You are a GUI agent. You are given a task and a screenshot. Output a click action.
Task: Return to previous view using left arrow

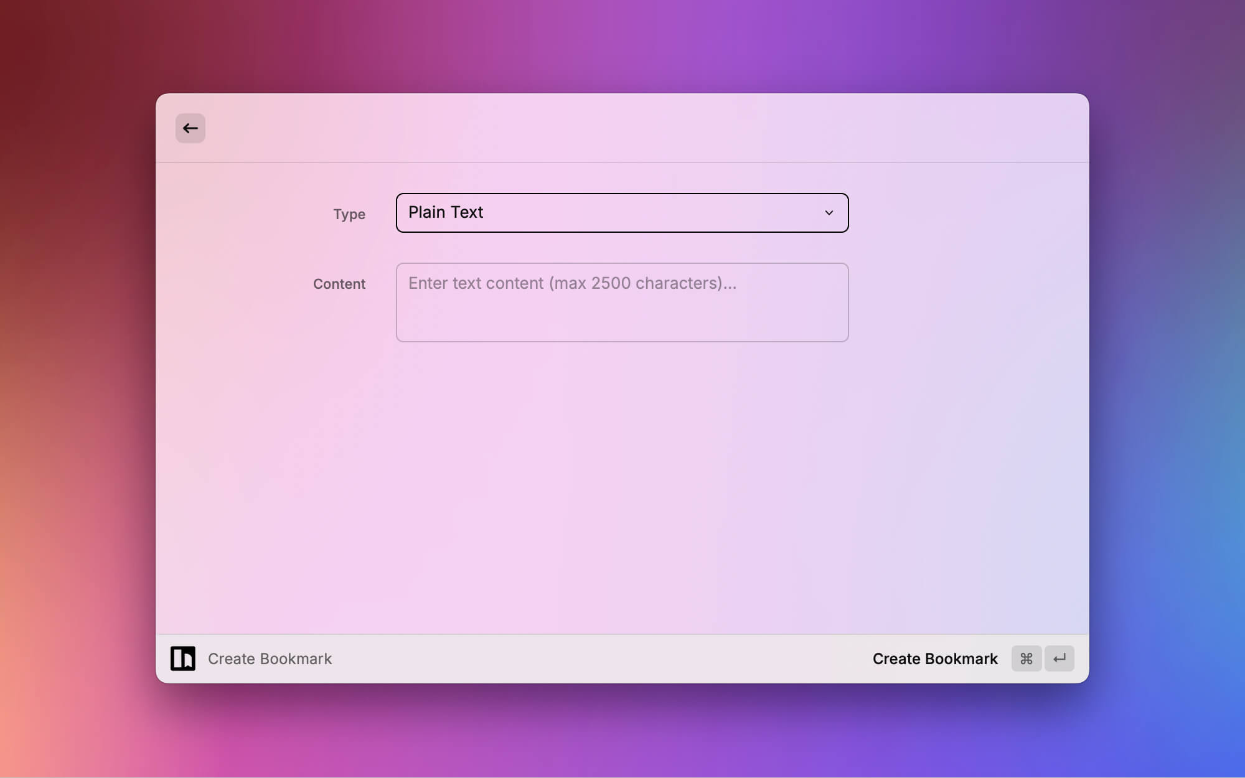click(190, 128)
